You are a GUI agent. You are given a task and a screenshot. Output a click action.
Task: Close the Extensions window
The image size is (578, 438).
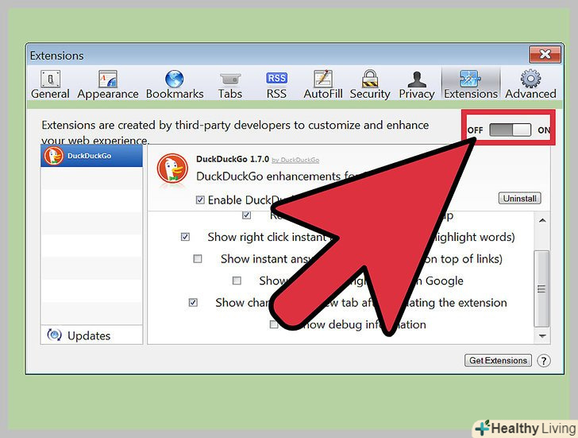point(545,55)
